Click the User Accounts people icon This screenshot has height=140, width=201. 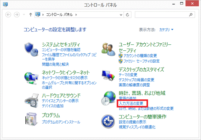point(108,50)
